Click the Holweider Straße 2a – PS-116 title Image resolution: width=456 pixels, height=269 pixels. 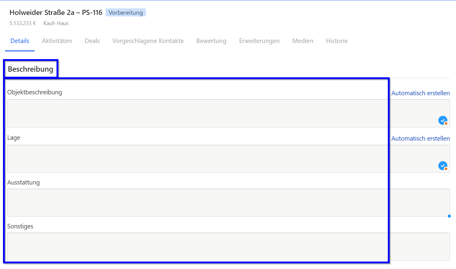[56, 13]
